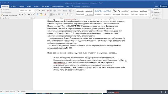168x94 pixels.
Task: Open the Font dialog launcher
Action: click(48, 18)
